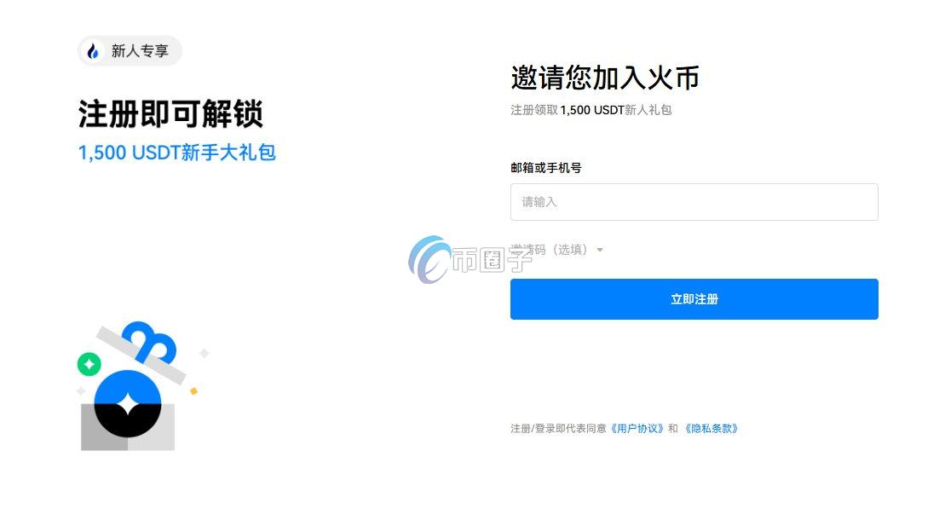Click the green diamond sparkle icon beside gift box
The image size is (945, 520).
[90, 364]
